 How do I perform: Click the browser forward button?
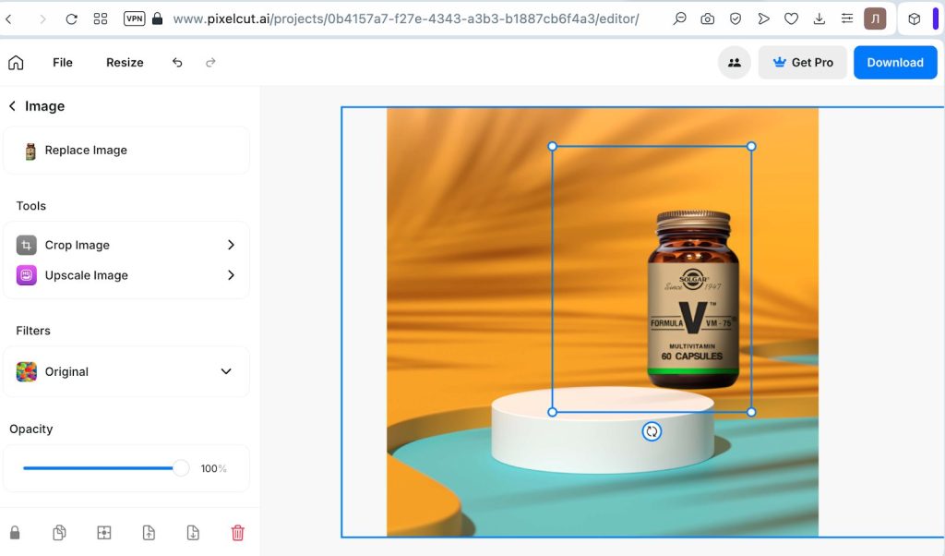tap(42, 18)
